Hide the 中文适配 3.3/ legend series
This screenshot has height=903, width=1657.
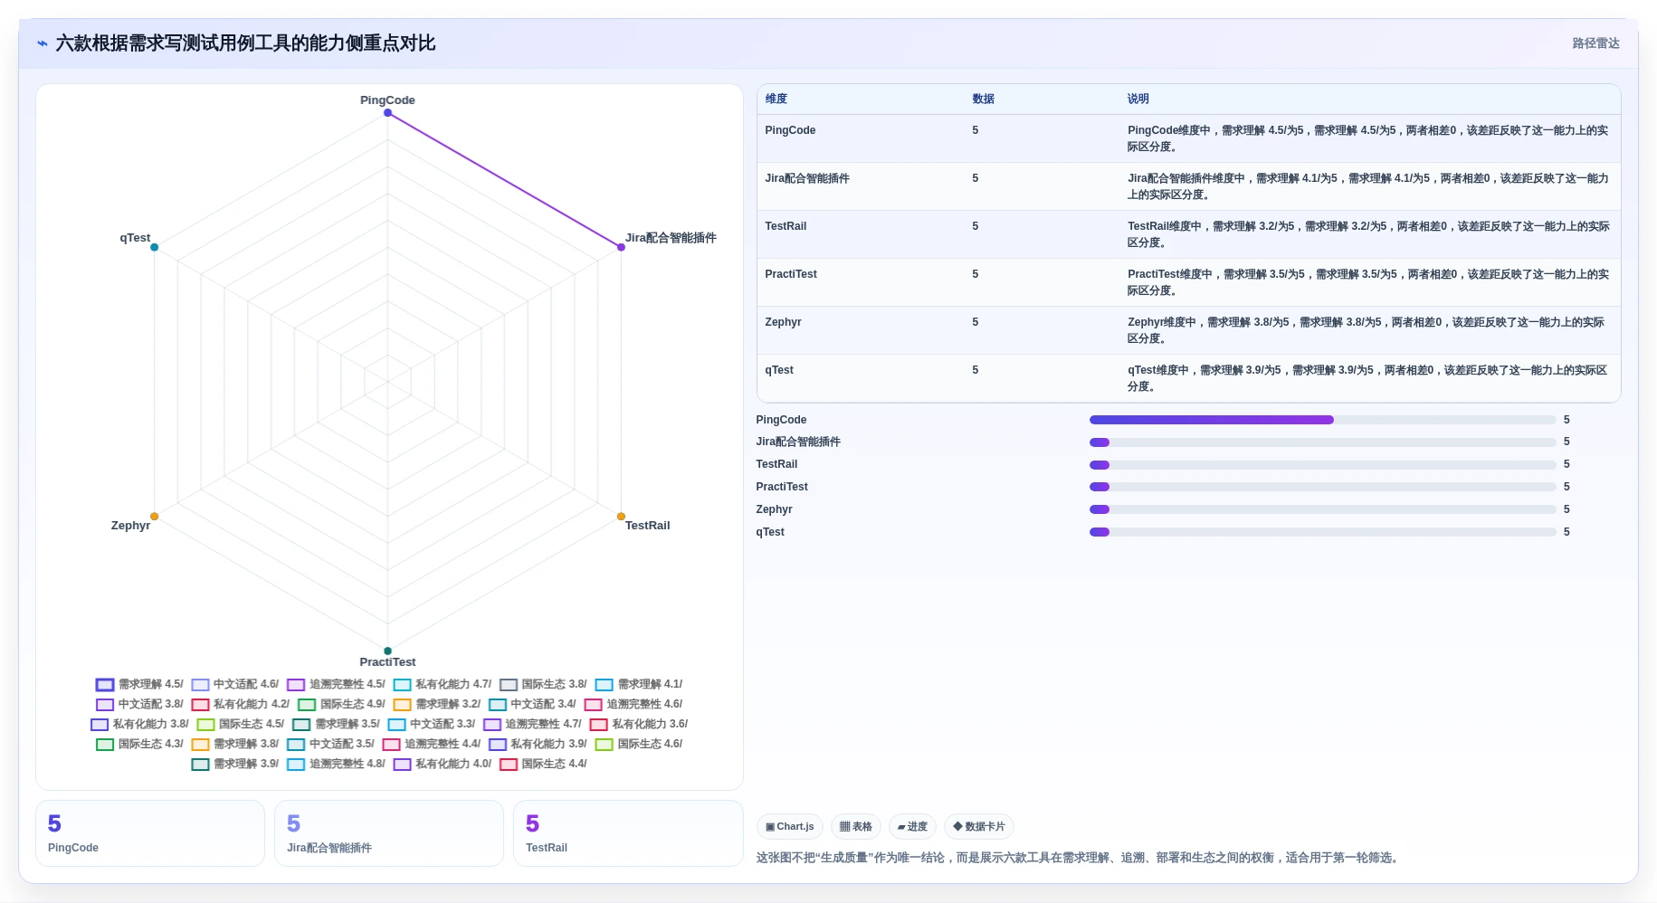(432, 725)
